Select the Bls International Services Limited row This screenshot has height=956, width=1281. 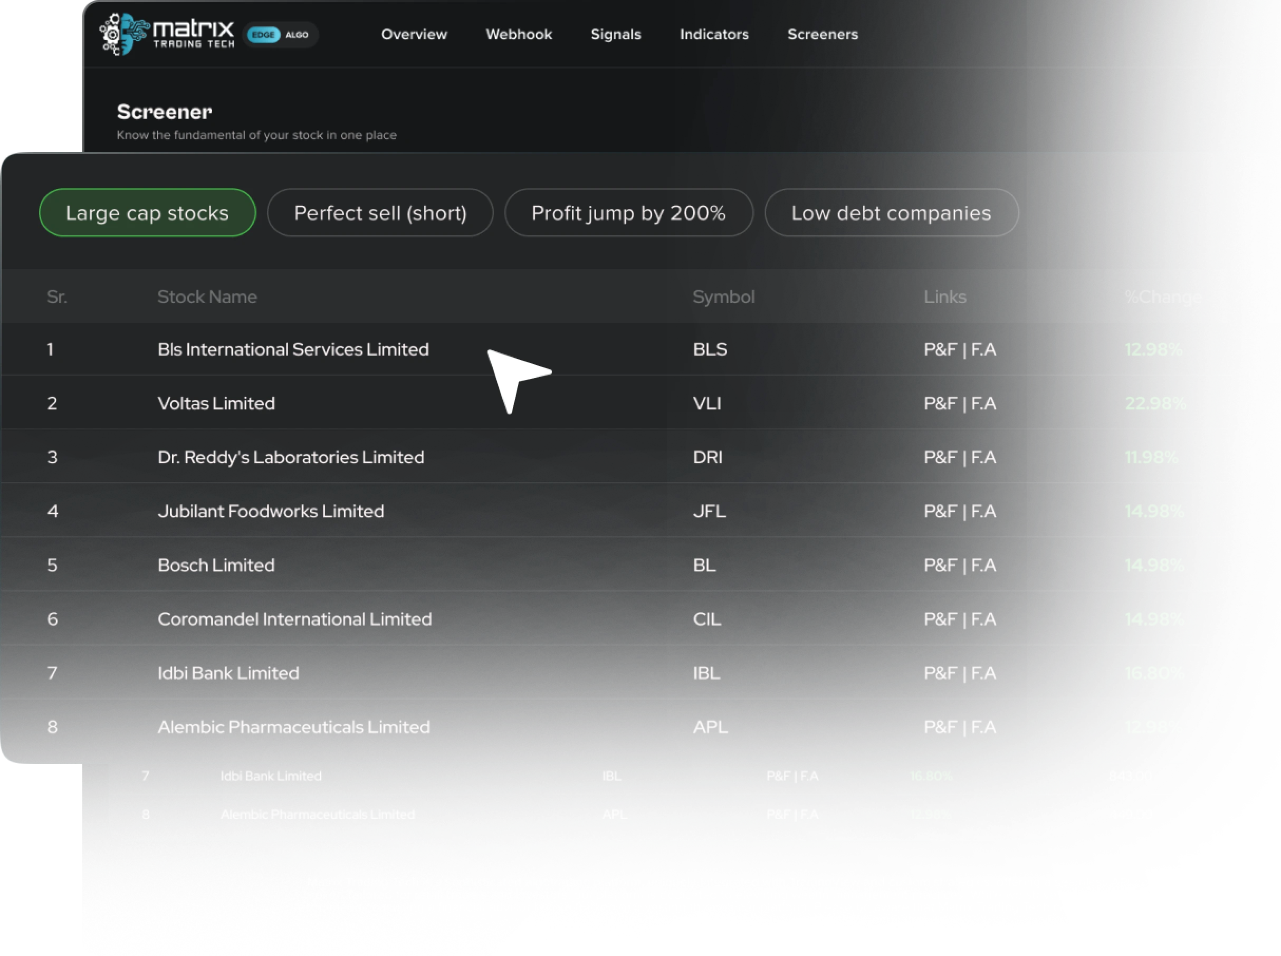coord(293,349)
